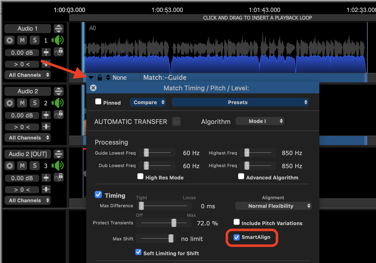Open Normal Flexibility alignment dropdown
This screenshot has height=263, width=376.
click(273, 206)
